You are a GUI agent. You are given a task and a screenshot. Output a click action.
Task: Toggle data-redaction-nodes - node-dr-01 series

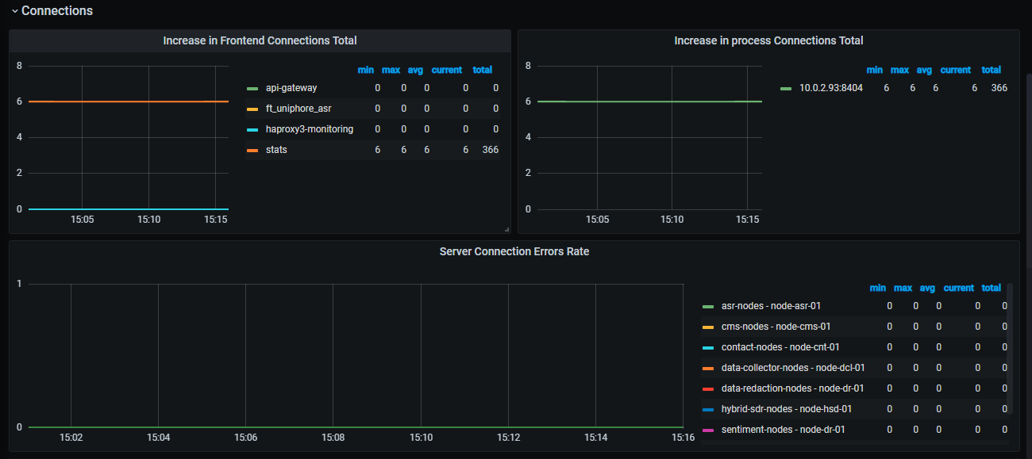(x=792, y=388)
